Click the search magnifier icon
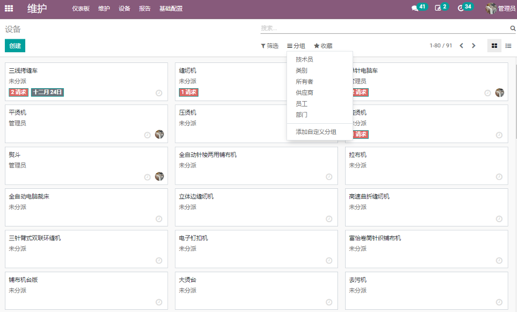Viewport: 517px width, 312px height. pos(513,29)
